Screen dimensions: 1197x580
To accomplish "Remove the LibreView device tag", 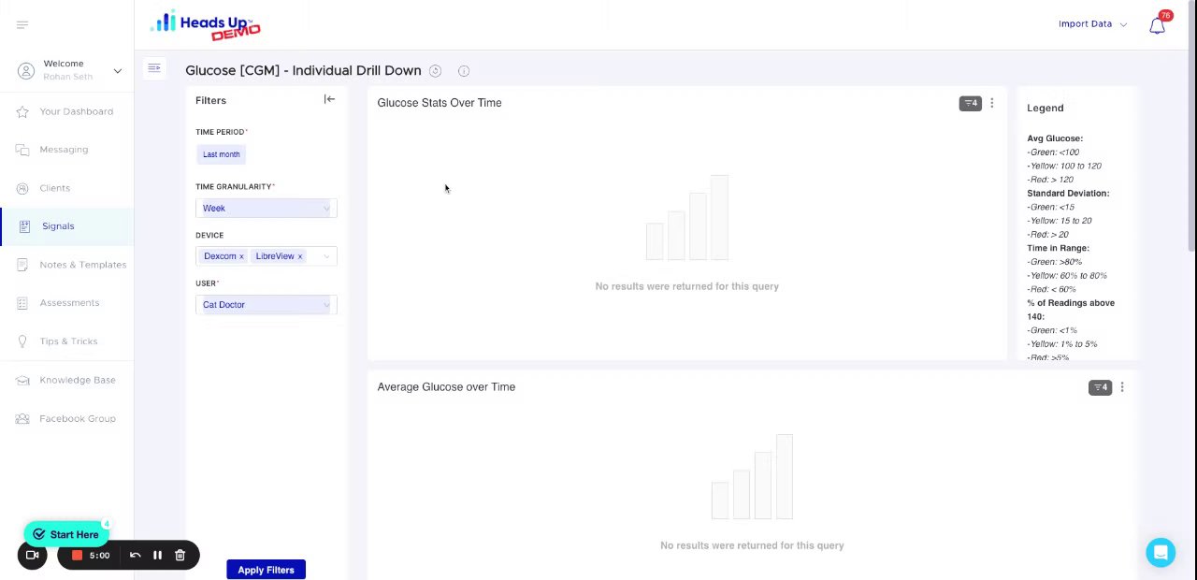I will 299,256.
